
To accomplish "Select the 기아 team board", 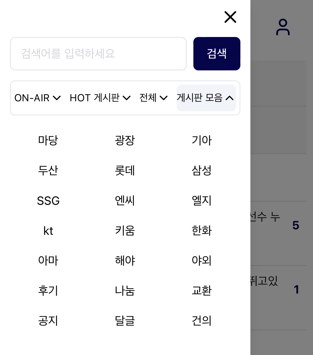I will point(202,140).
